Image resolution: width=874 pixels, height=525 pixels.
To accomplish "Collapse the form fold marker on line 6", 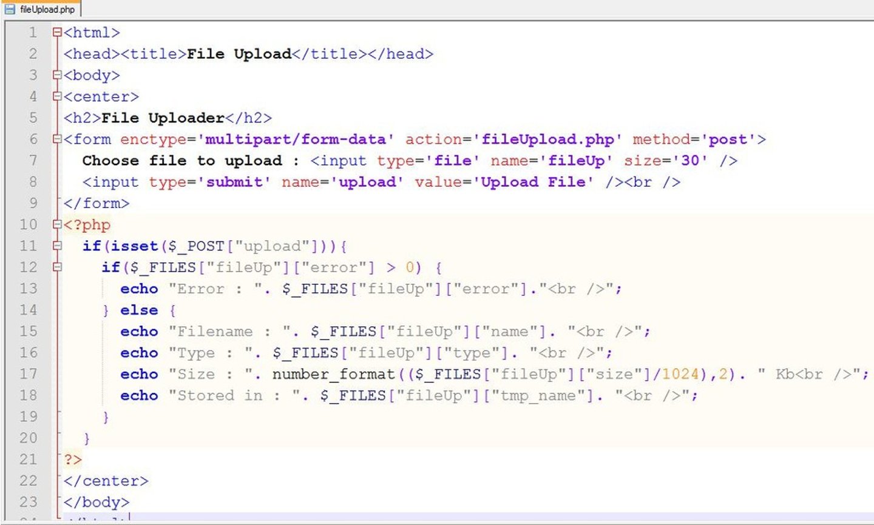I will [57, 139].
